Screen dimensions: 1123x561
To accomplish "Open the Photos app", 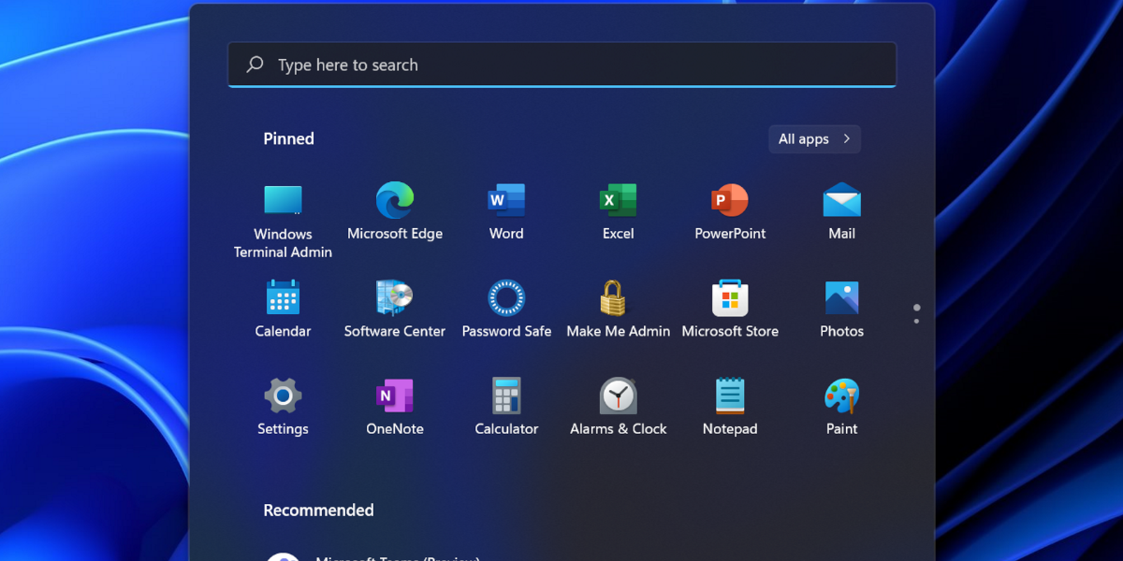I will coord(841,309).
